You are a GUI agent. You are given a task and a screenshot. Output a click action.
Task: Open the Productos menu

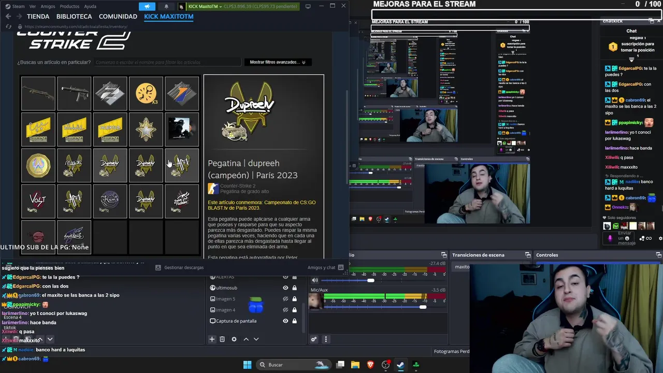(x=69, y=6)
